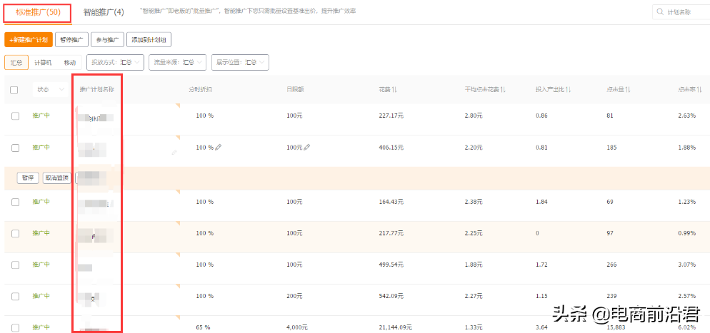Screen dimensions: 710x333
Task: Click the 暂停 button in the highlighted row
Action: 28,178
